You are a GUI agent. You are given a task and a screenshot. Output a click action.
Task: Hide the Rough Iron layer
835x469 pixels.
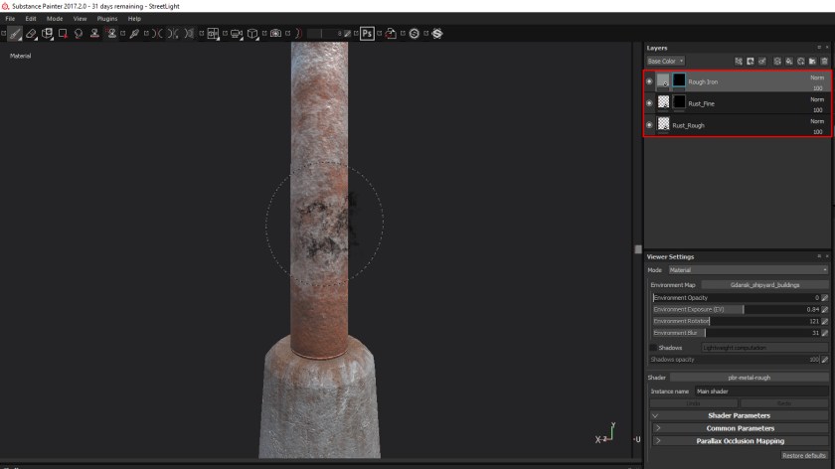coord(649,81)
